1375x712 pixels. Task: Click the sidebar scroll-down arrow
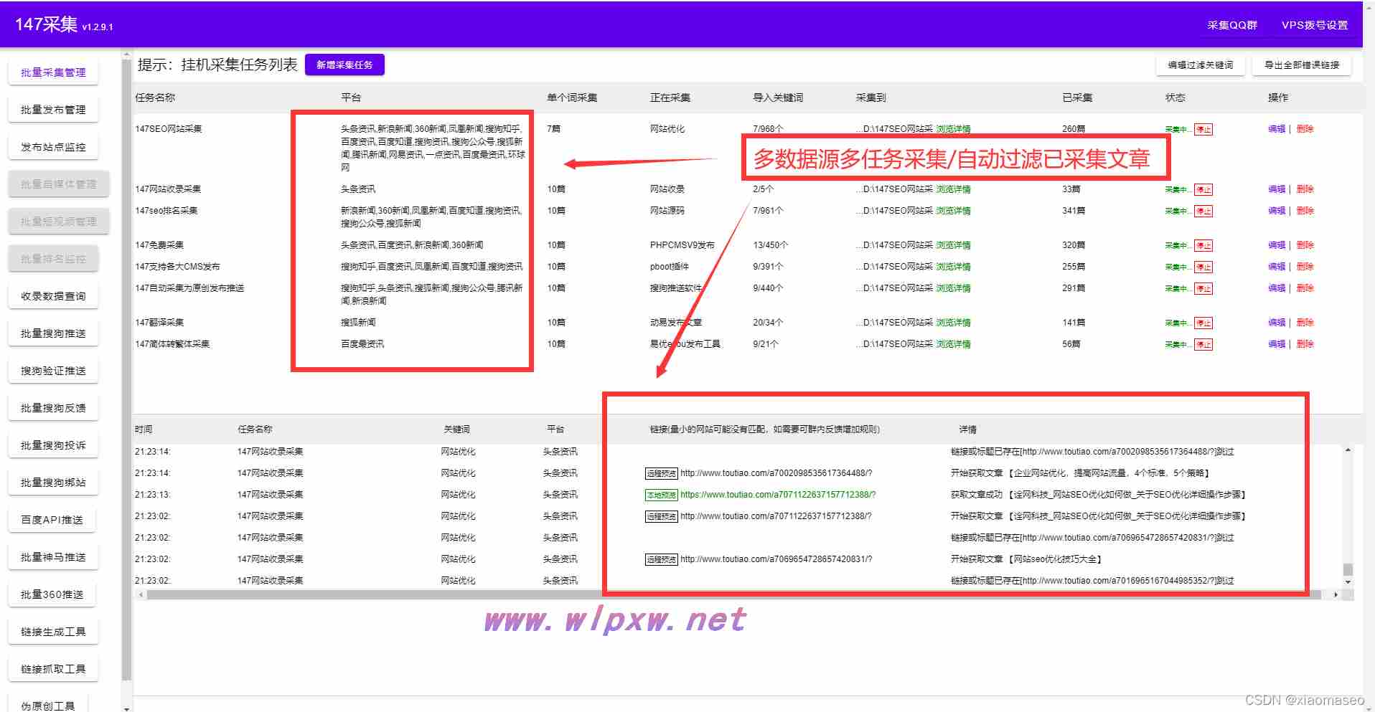(x=127, y=708)
